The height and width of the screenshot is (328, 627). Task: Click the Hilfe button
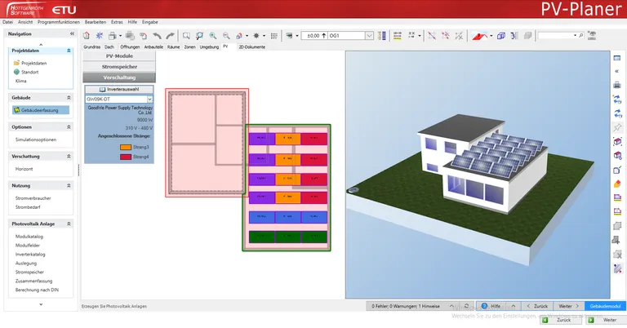click(492, 305)
